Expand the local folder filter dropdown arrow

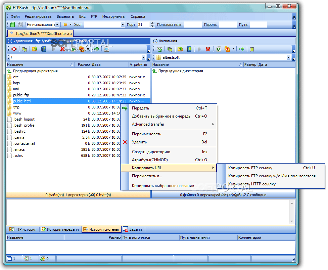click(x=233, y=49)
